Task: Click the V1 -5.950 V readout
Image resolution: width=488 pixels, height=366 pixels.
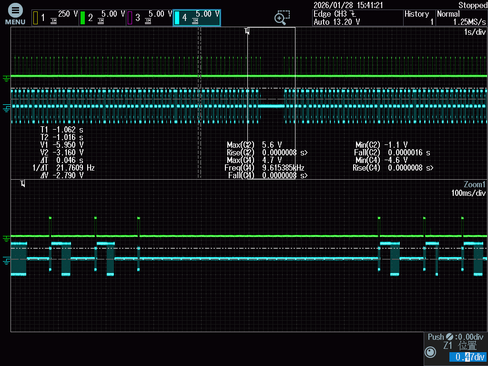Action: point(61,145)
